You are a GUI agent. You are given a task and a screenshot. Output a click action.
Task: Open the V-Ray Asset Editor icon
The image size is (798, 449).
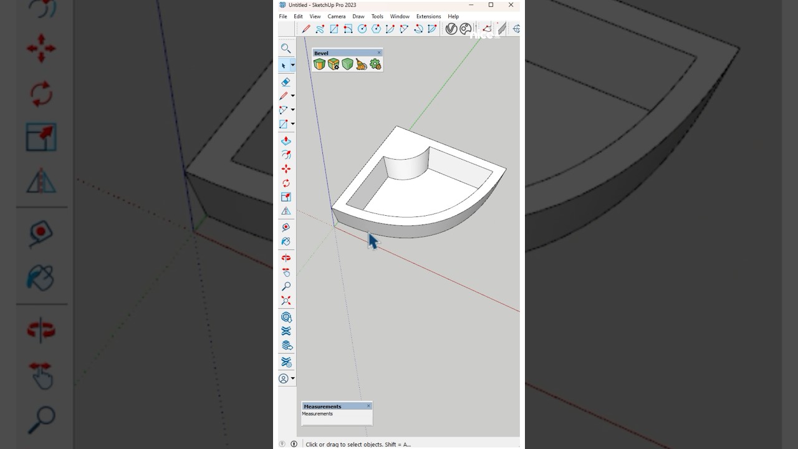click(x=451, y=29)
